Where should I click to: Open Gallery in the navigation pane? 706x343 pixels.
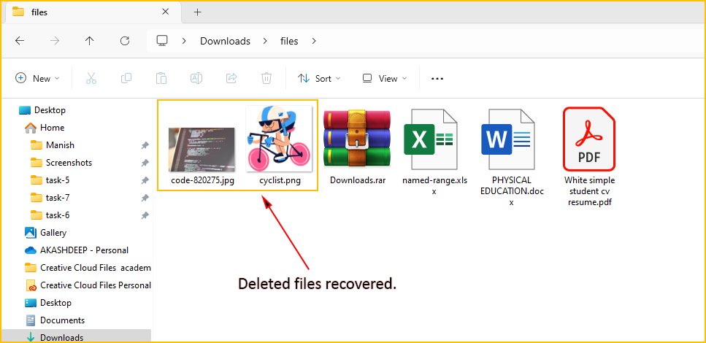[53, 233]
